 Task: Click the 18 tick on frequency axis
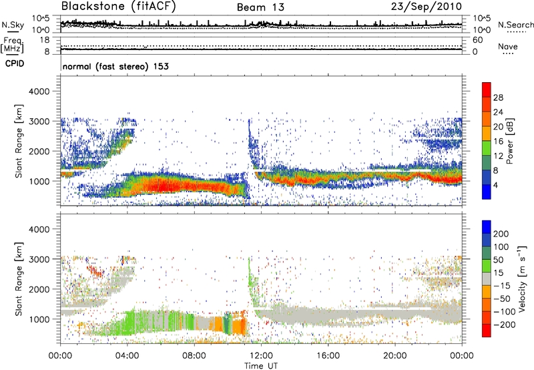(x=45, y=40)
